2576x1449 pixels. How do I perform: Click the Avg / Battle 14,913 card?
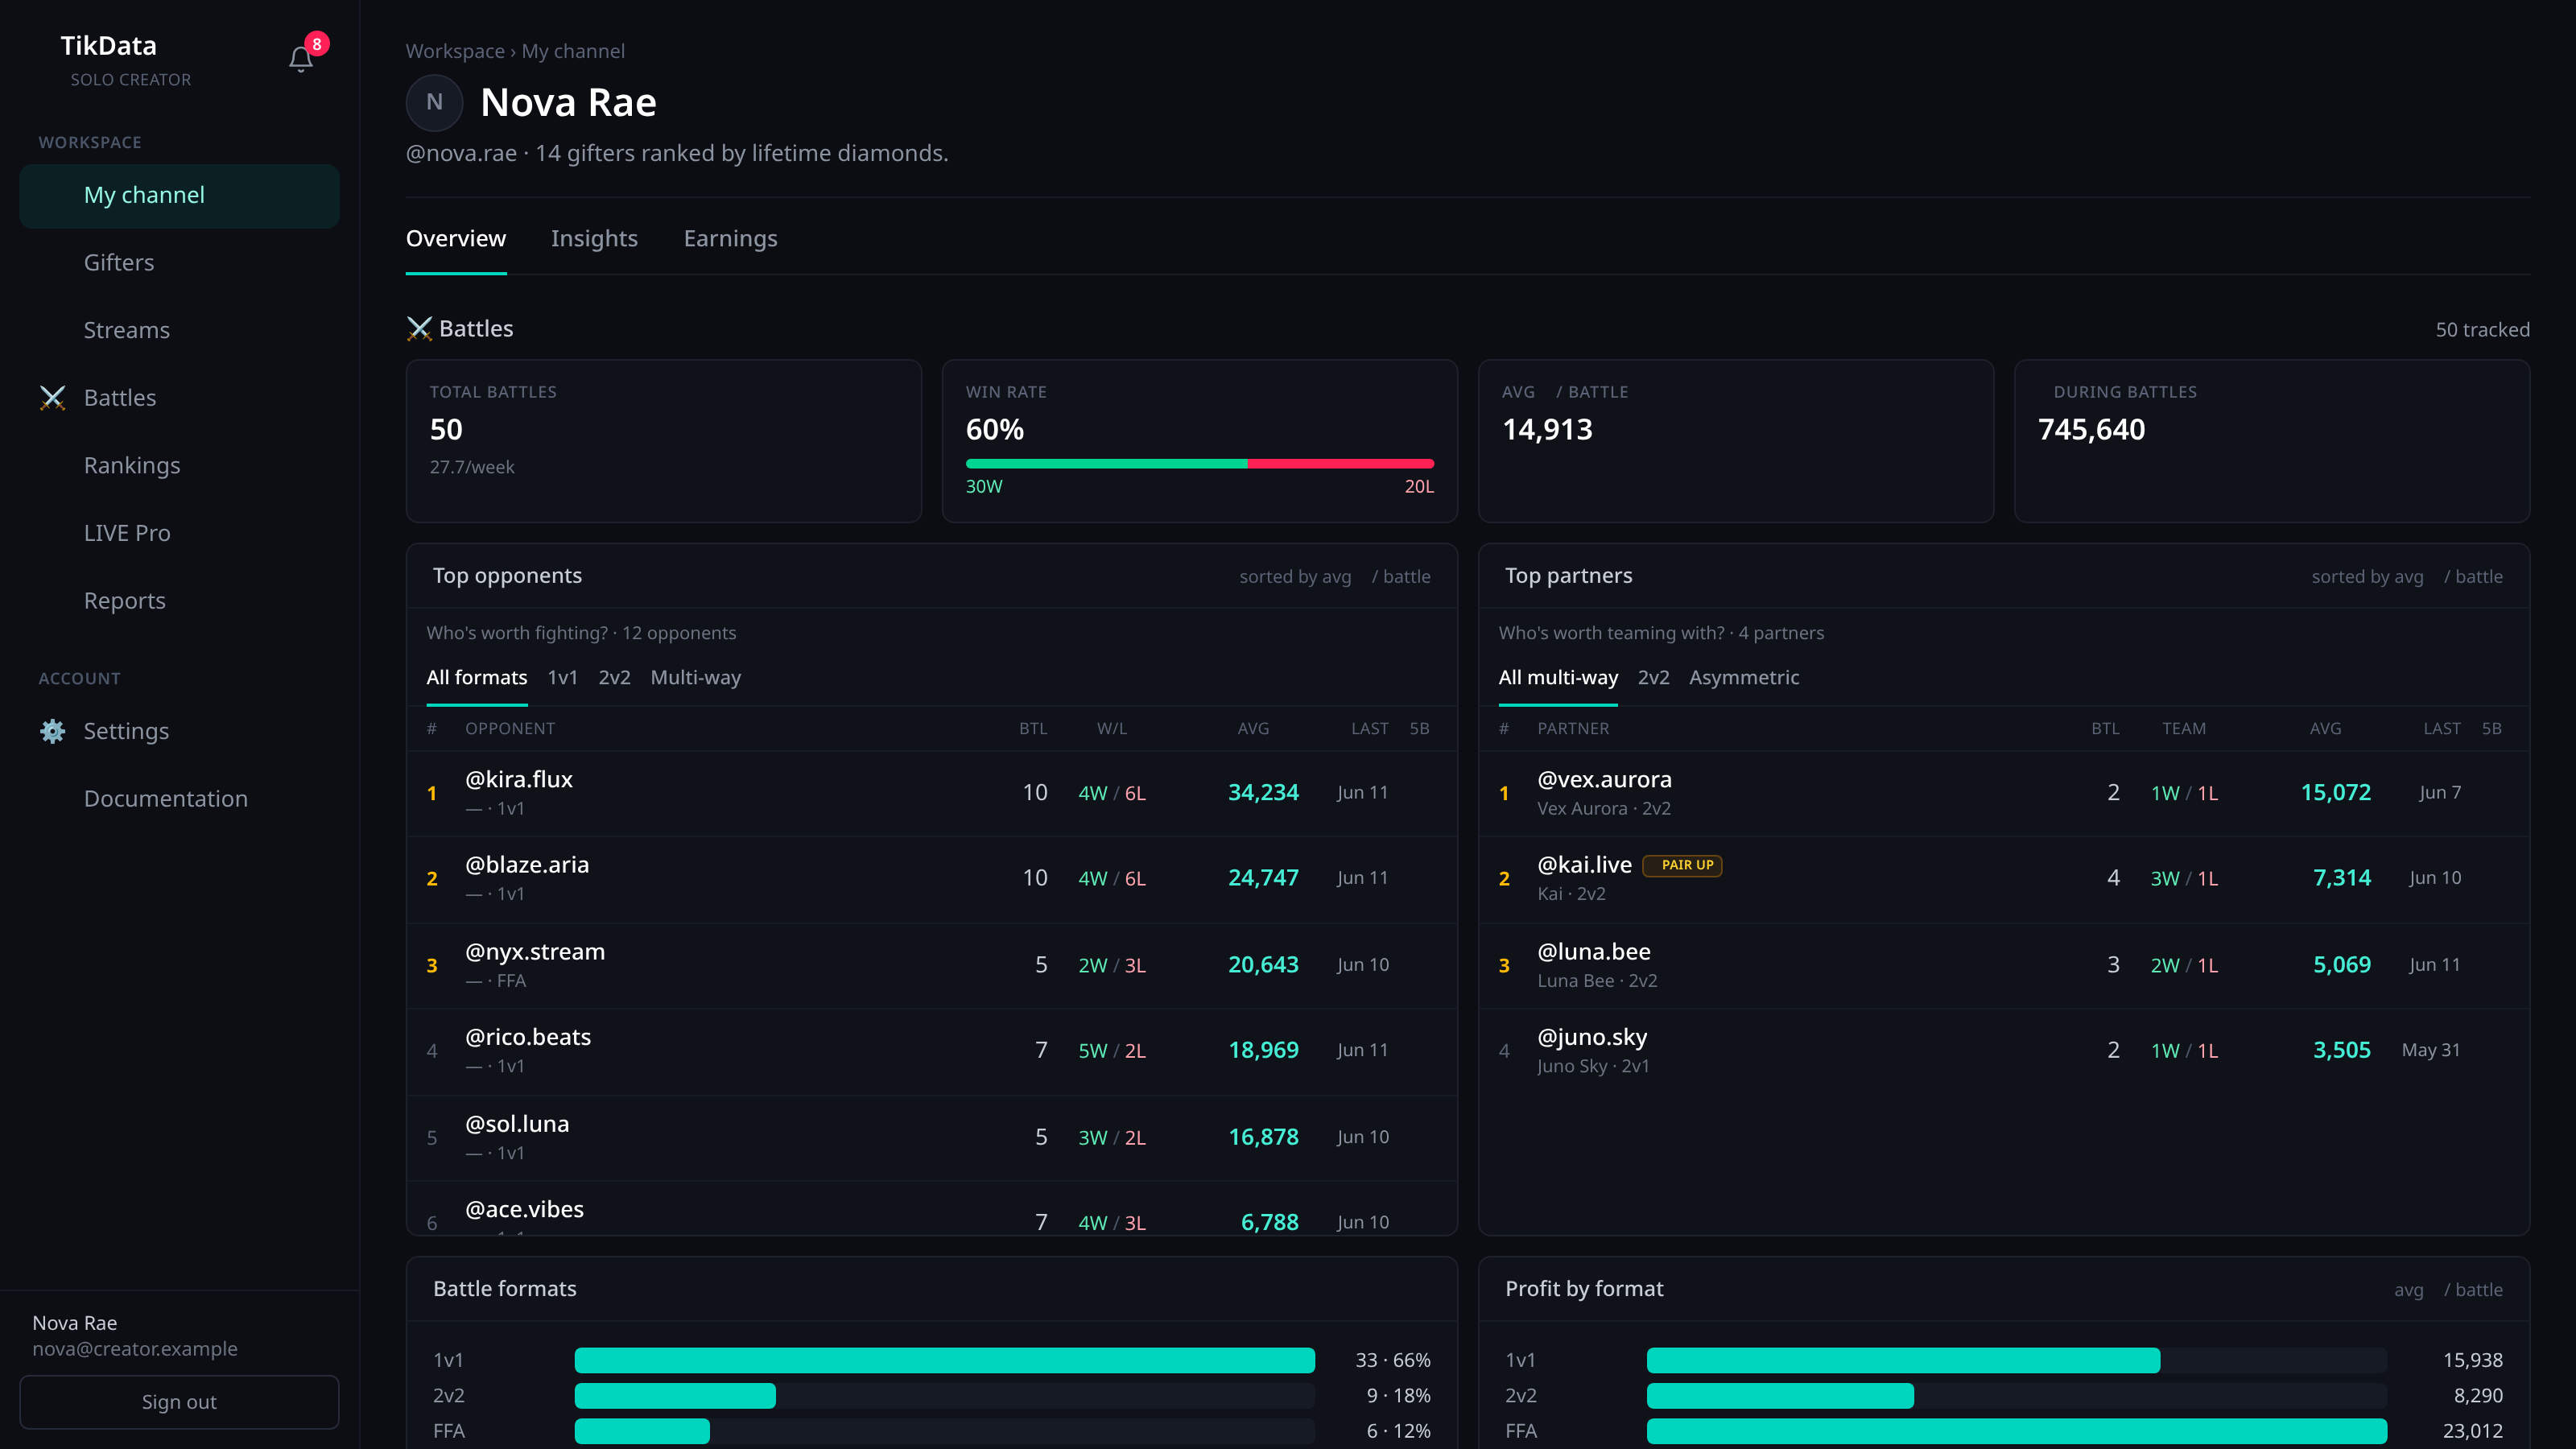1736,441
